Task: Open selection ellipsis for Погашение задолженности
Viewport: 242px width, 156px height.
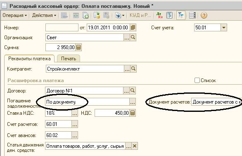Action: click(x=133, y=102)
